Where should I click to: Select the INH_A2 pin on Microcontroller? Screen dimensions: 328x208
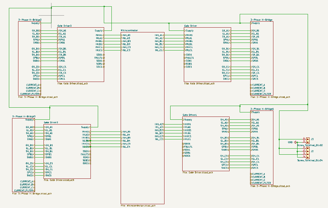[x=160, y=124]
